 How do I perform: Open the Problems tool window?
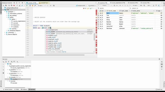click(24, 89)
